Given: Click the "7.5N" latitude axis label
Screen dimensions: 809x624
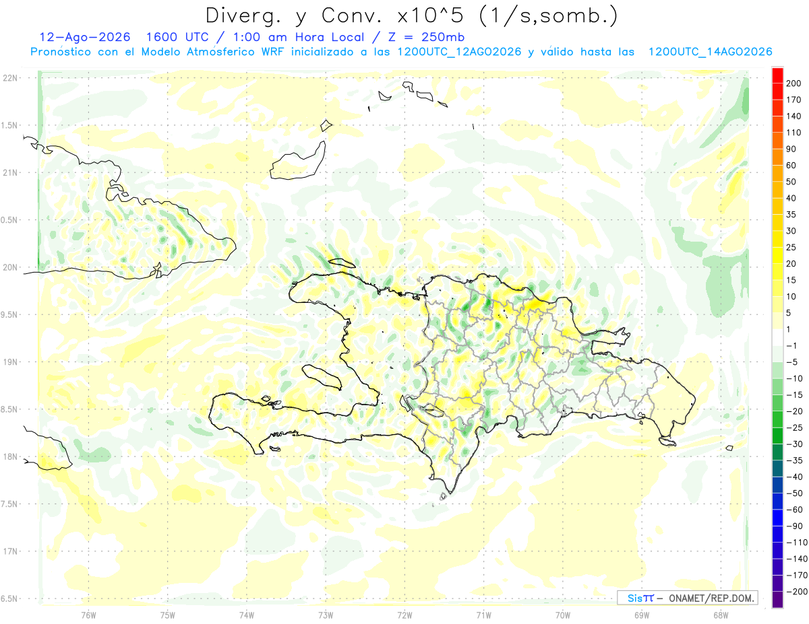Looking at the screenshot, I should tap(10, 504).
